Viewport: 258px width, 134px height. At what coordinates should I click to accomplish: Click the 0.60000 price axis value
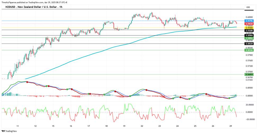(249, 17)
